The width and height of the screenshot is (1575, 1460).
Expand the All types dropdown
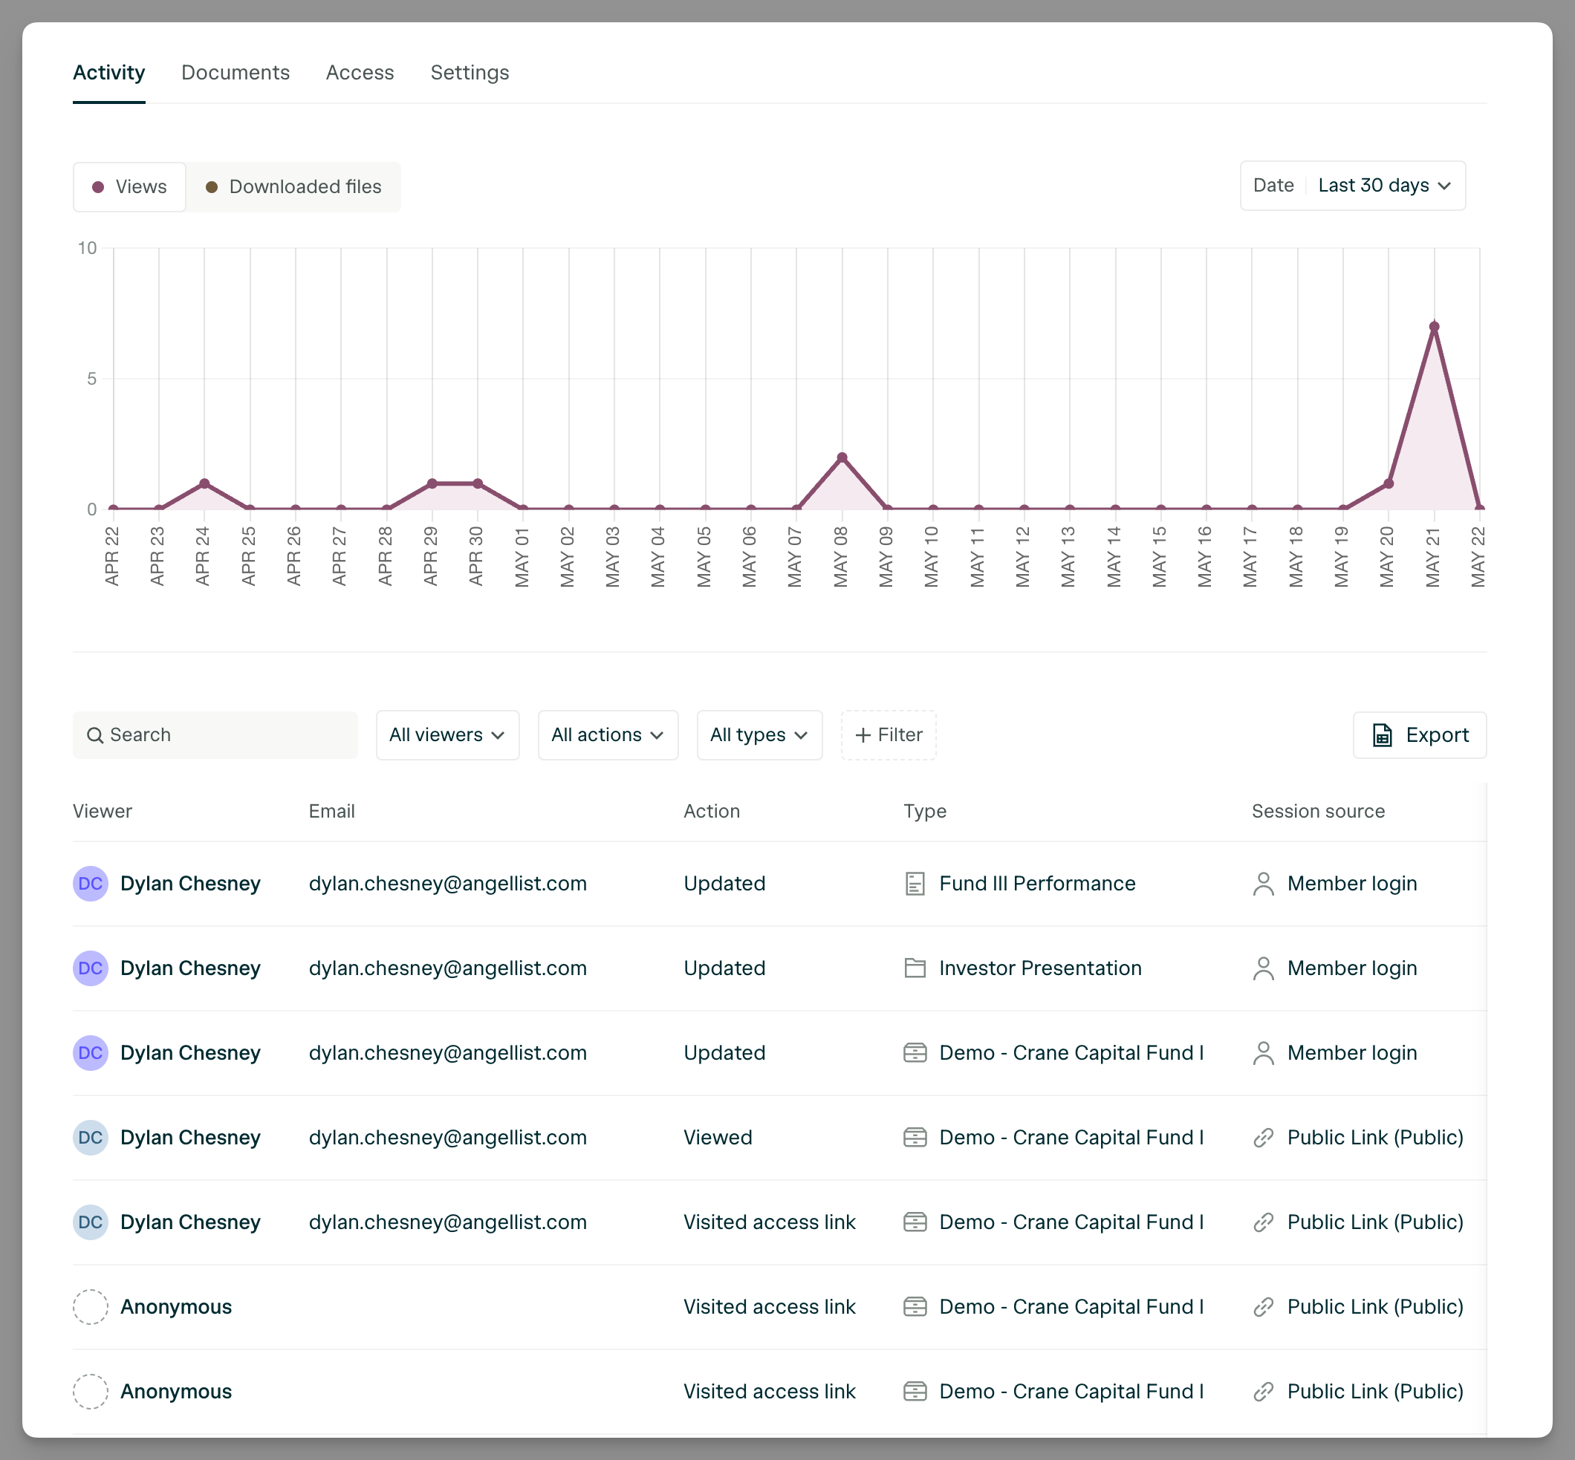click(759, 734)
